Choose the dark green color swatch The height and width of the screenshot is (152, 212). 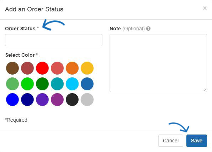[42, 84]
